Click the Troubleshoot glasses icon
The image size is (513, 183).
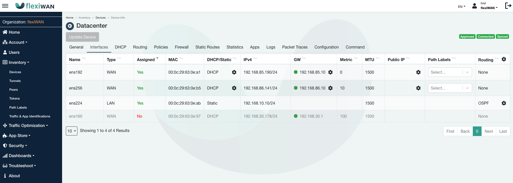5,166
